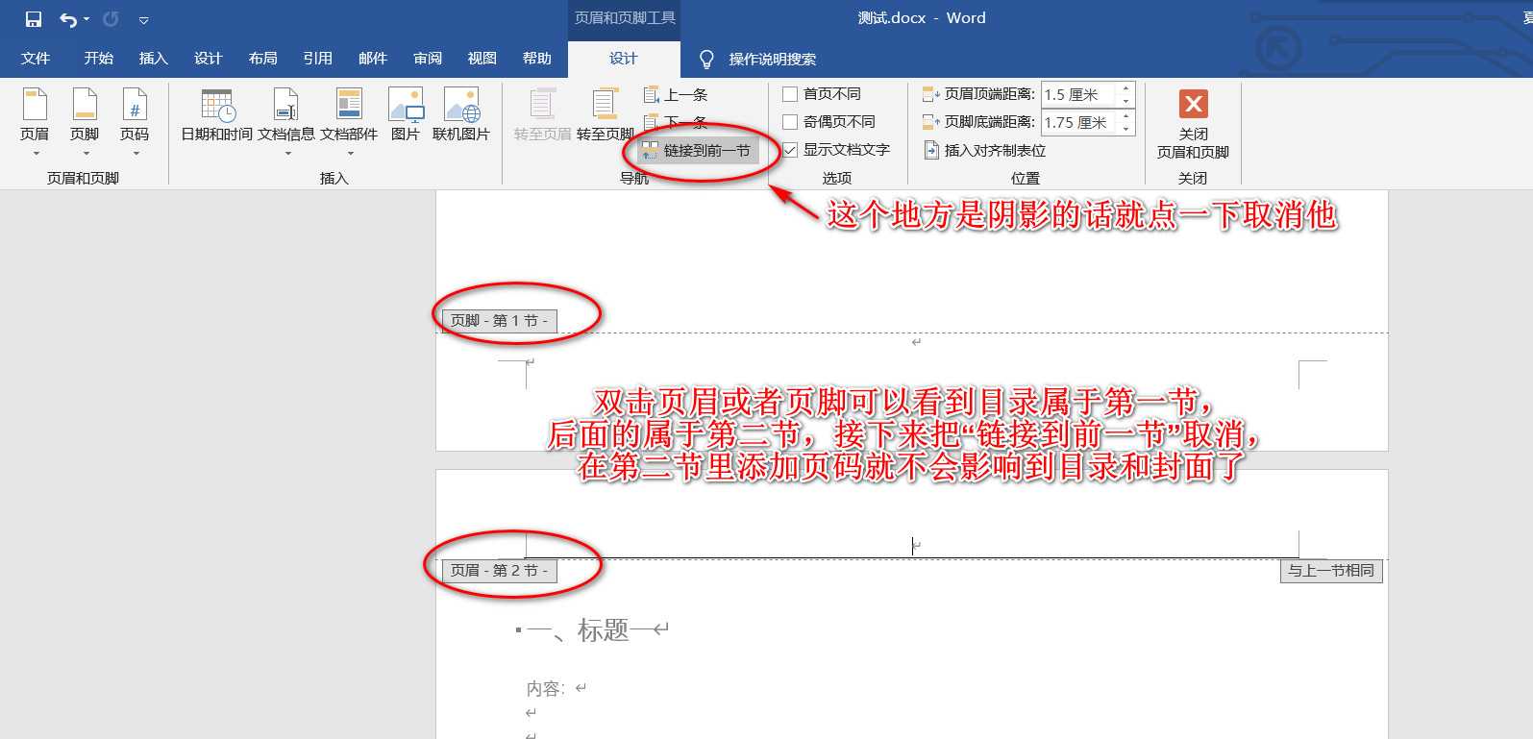Switch to the 邮件 ribbon tab
The image size is (1533, 739).
click(372, 59)
